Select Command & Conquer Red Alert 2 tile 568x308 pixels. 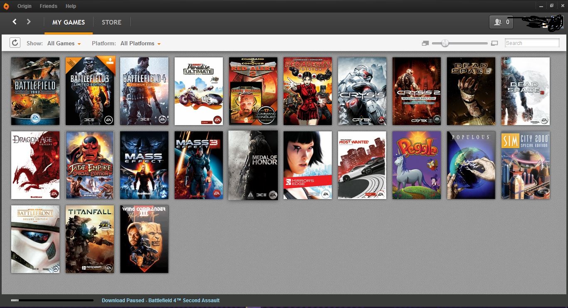[x=253, y=91]
